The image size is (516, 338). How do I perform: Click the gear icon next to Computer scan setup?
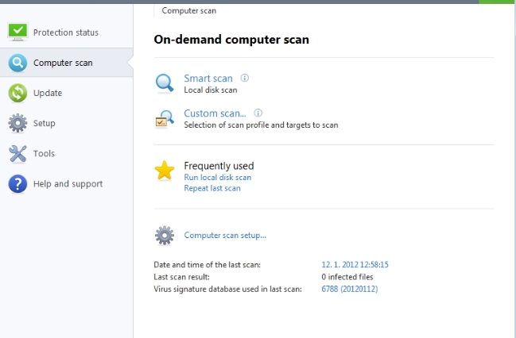tap(165, 235)
